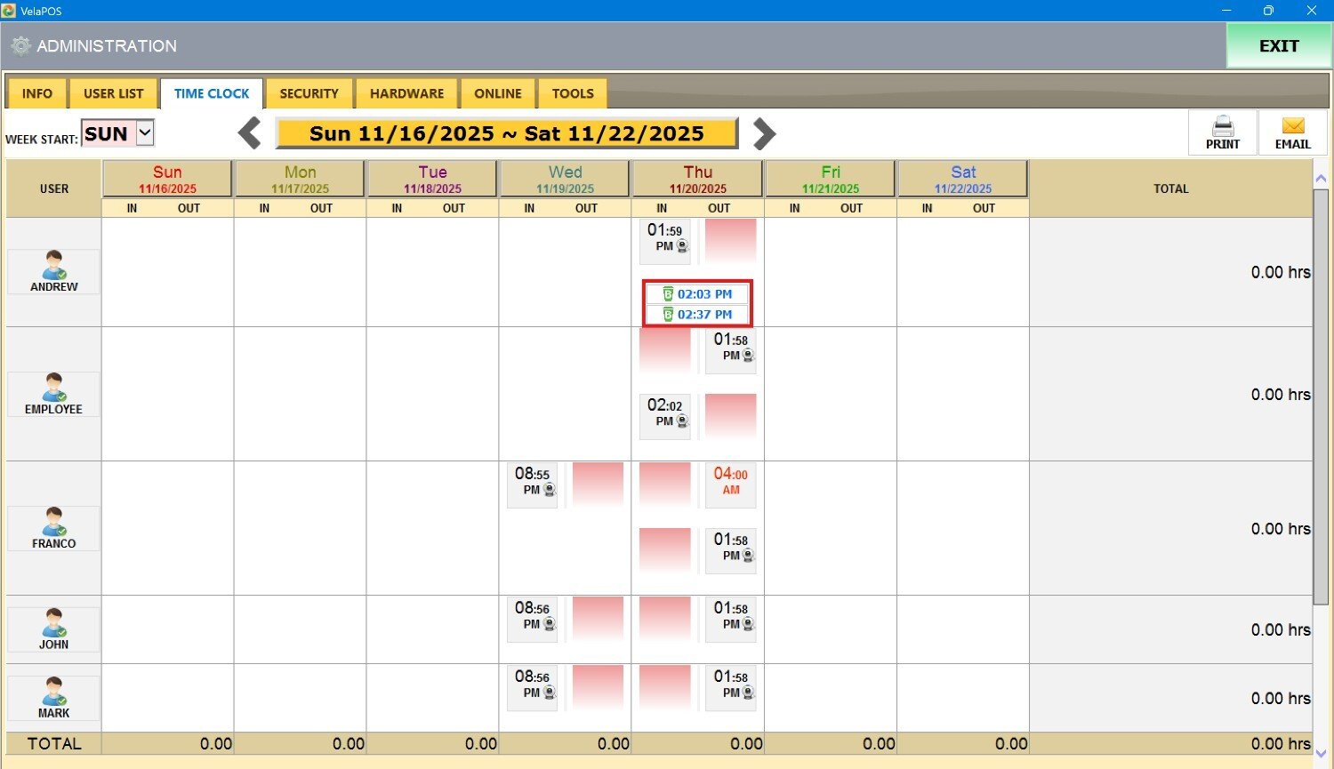The image size is (1334, 769).
Task: Click the Email envelope icon
Action: coord(1292,132)
